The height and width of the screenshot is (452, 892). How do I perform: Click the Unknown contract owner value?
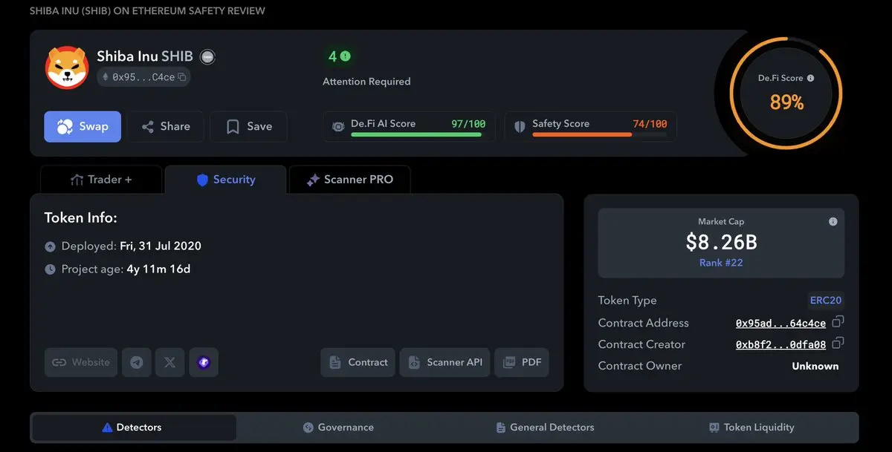(815, 366)
